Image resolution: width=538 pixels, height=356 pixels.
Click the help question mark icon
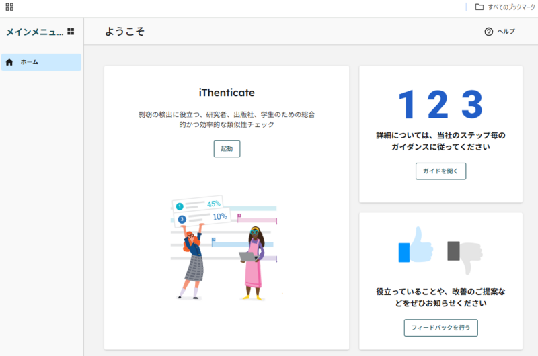(x=489, y=32)
